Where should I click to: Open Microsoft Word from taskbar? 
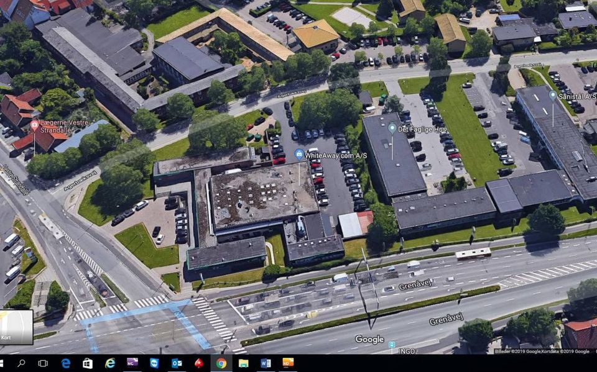[266, 363]
